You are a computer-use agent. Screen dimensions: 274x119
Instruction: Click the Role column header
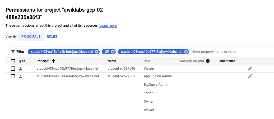point(147,61)
